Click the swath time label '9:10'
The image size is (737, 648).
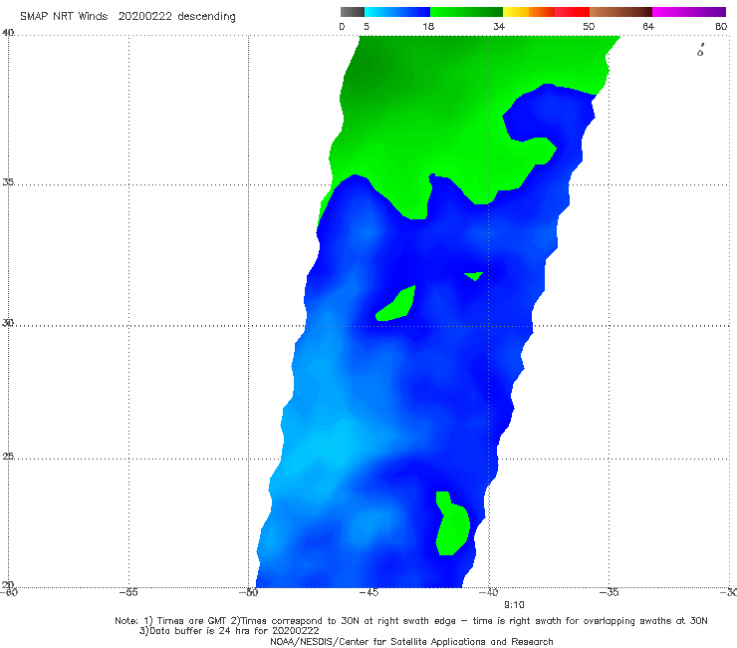pos(514,605)
